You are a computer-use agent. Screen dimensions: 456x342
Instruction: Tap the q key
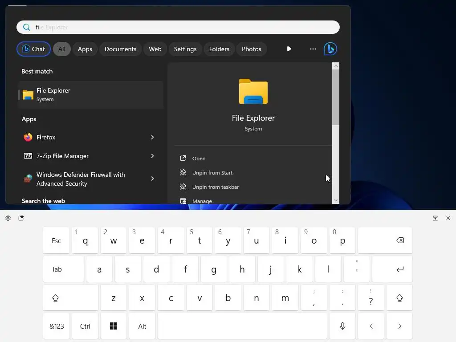(85, 240)
